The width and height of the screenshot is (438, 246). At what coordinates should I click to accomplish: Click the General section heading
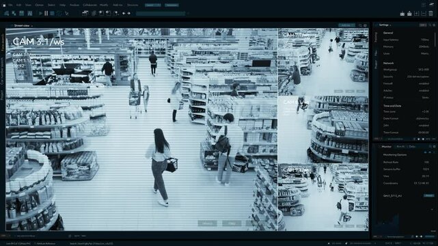point(387,33)
